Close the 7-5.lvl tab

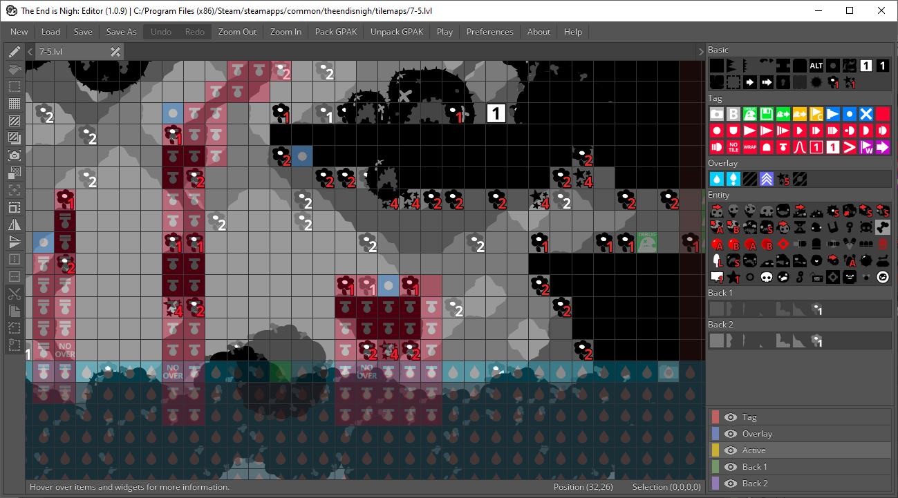pos(115,52)
